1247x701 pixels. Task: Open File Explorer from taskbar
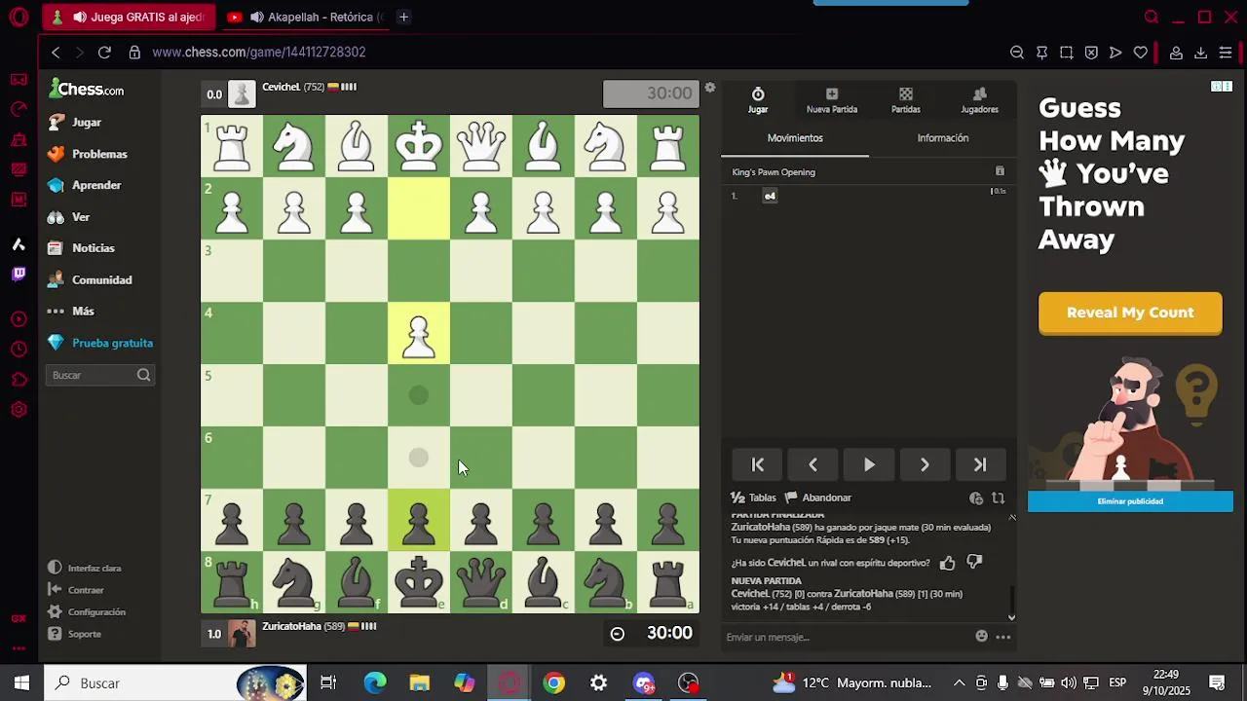point(419,683)
